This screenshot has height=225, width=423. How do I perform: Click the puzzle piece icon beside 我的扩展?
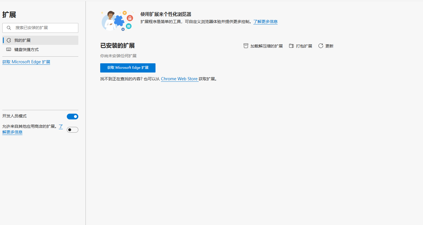pyautogui.click(x=9, y=40)
